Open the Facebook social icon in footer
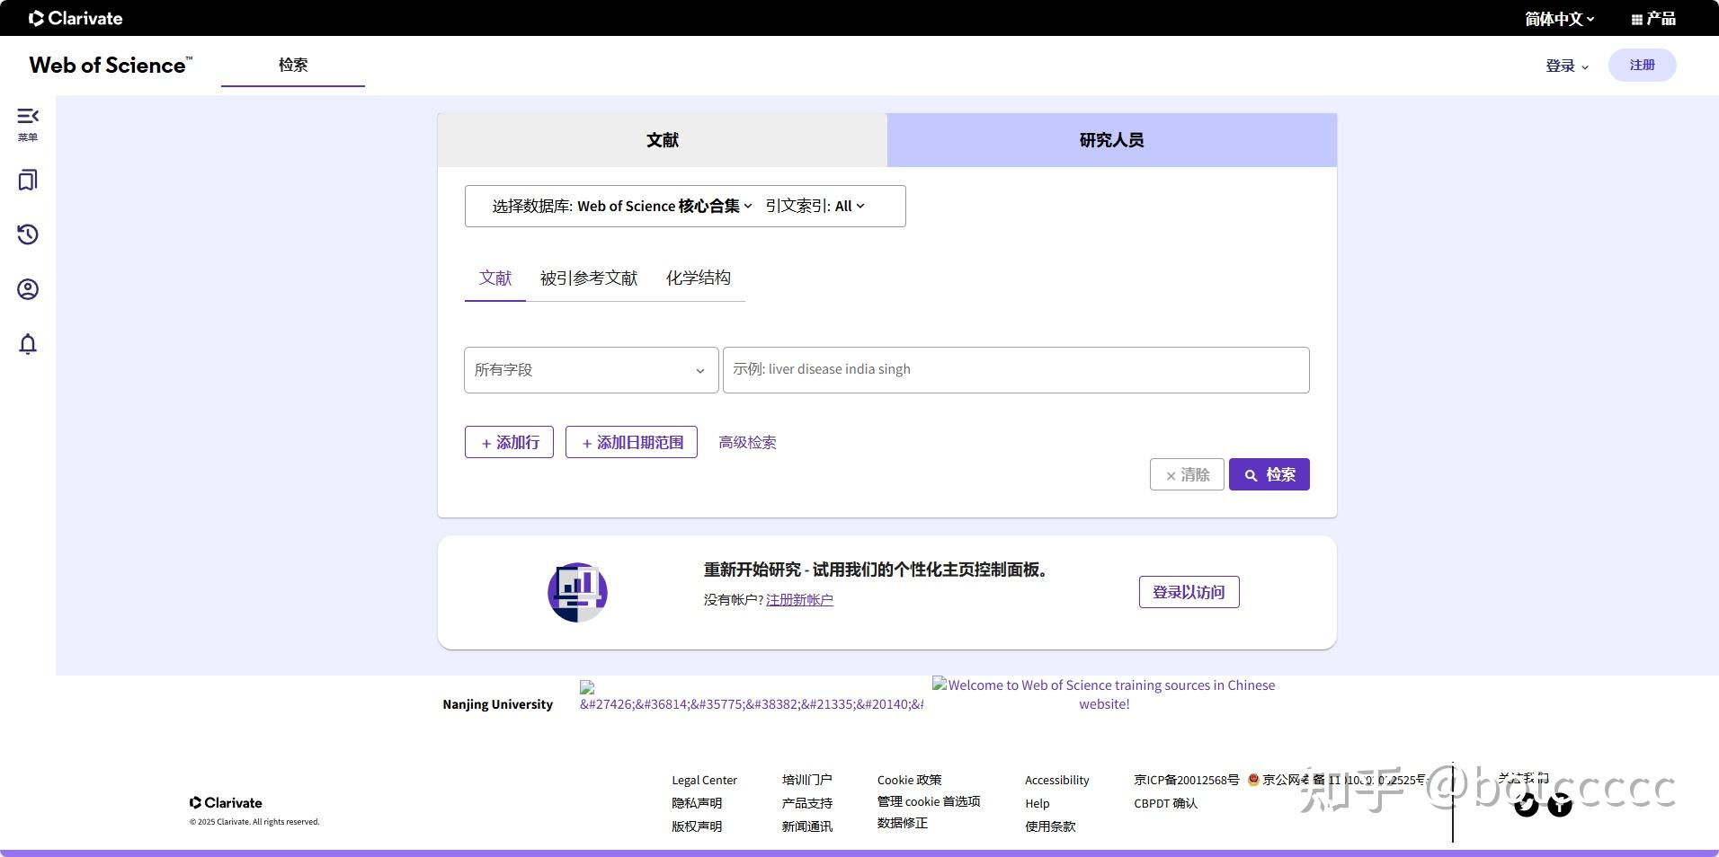This screenshot has height=857, width=1719. pyautogui.click(x=1560, y=805)
